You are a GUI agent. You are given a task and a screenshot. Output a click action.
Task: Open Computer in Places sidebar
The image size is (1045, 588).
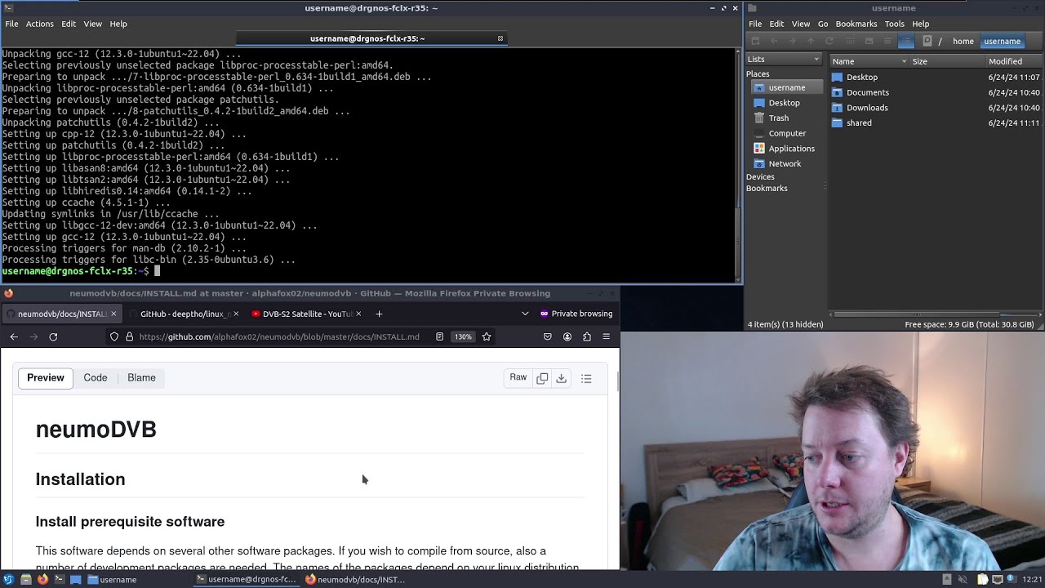pyautogui.click(x=787, y=133)
